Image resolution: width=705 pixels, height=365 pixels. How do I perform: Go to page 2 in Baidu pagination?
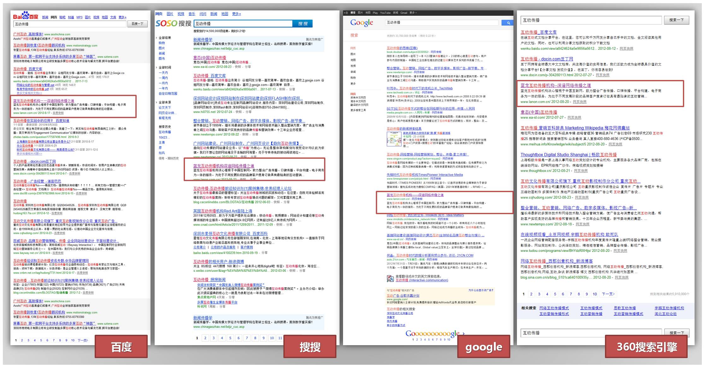tap(22, 340)
